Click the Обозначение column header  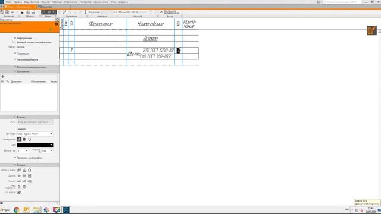(101, 24)
